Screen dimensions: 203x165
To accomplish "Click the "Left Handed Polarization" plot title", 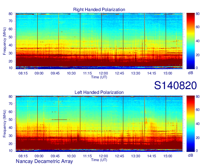I will [99, 92].
